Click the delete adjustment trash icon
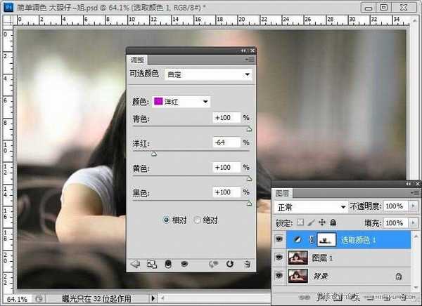This screenshot has width=422, height=306. 246,264
